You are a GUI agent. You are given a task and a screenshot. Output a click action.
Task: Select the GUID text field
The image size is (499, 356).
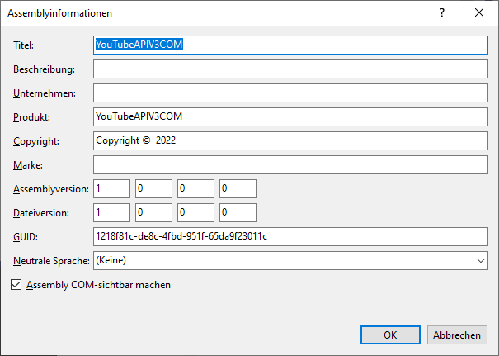[290, 237]
